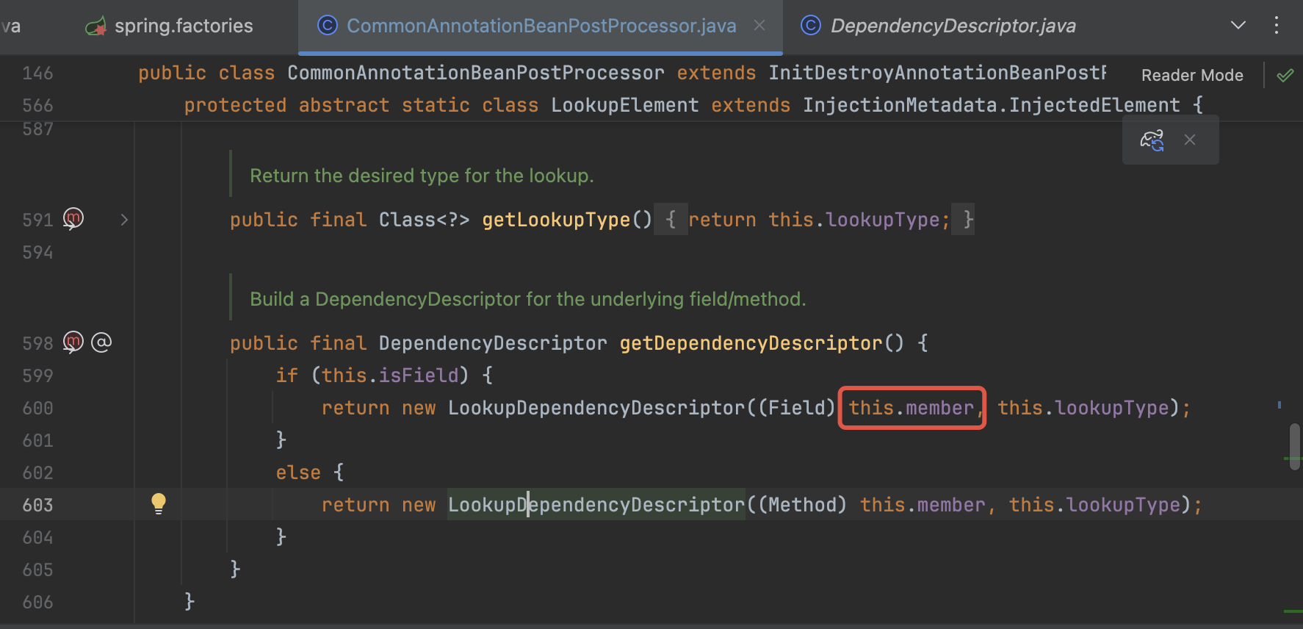Click the folded left brace on line 591

pyautogui.click(x=671, y=220)
